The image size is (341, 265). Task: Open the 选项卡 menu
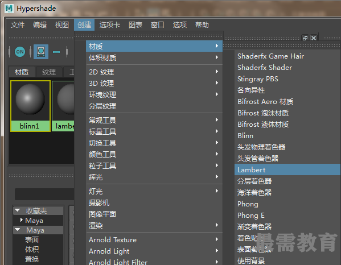110,25
